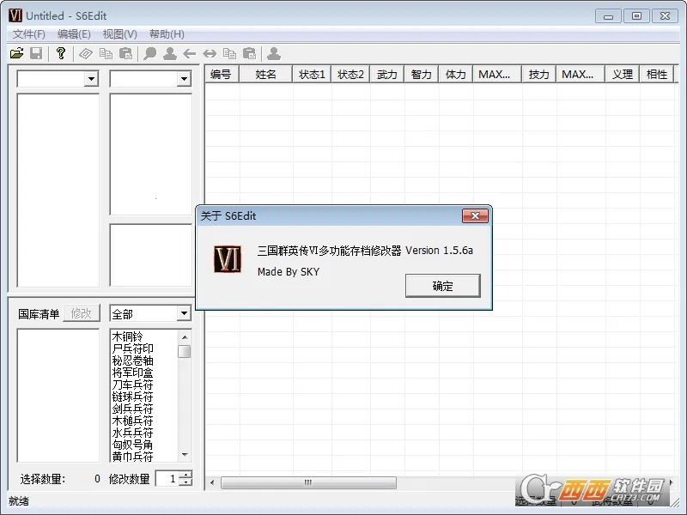
Task: Click the copy toolbar icon
Action: coord(105,52)
